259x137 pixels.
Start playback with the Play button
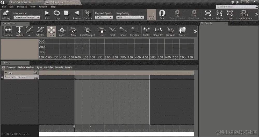(x=47, y=15)
